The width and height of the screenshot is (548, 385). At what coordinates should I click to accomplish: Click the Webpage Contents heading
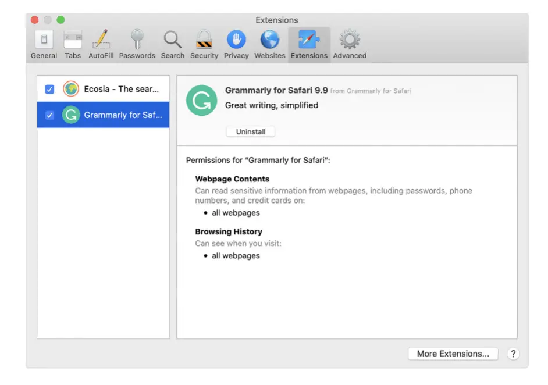tap(232, 179)
